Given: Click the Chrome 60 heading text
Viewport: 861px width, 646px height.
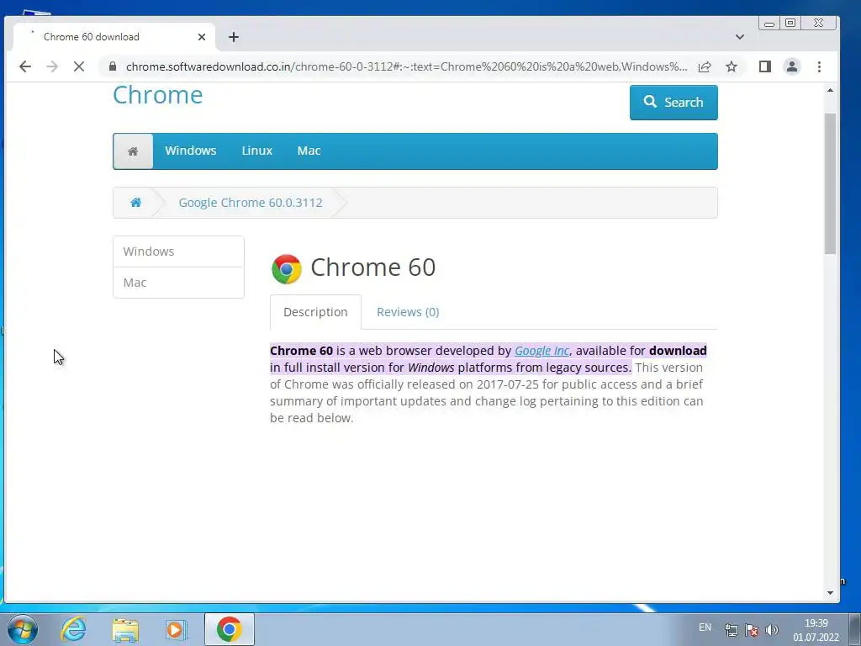Looking at the screenshot, I should [372, 267].
